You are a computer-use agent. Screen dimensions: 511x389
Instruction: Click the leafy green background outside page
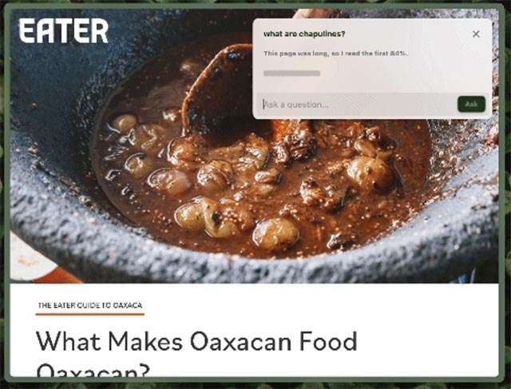click(508, 196)
